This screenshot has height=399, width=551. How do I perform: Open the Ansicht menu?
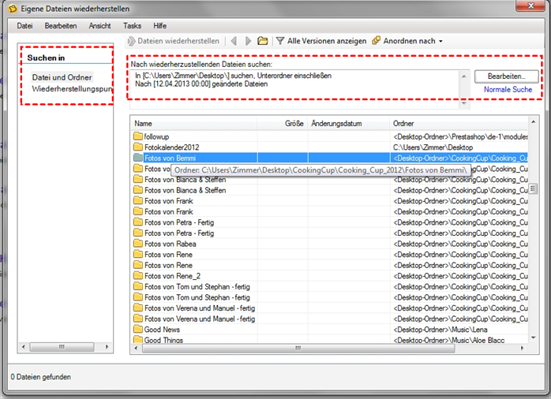point(99,25)
